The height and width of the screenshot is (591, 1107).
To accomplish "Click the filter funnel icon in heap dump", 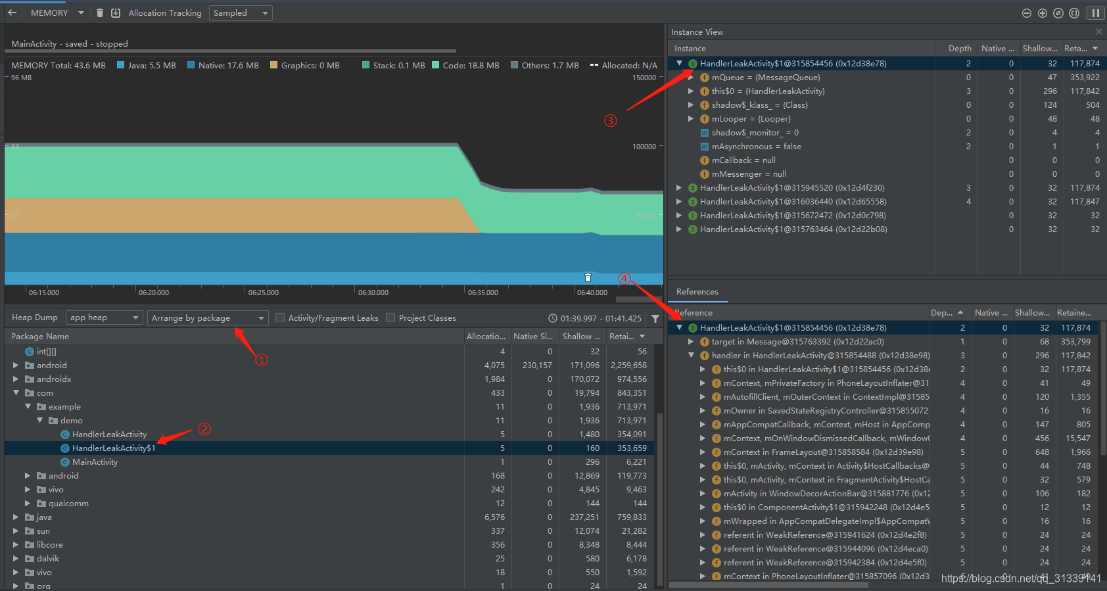I will tap(655, 318).
